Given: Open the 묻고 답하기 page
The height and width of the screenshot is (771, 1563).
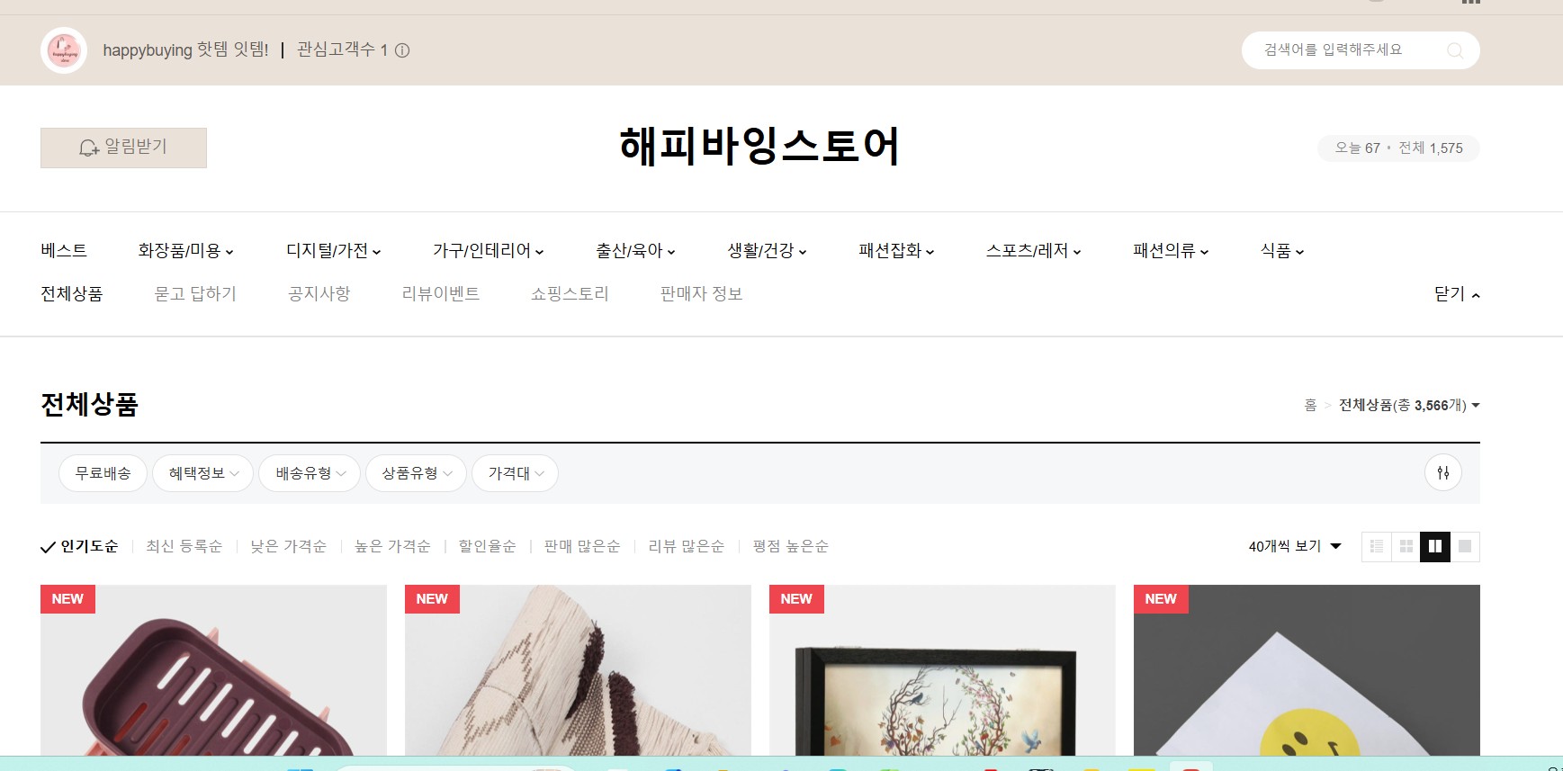Looking at the screenshot, I should tap(195, 294).
